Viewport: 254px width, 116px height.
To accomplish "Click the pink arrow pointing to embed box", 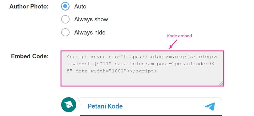I will [173, 44].
